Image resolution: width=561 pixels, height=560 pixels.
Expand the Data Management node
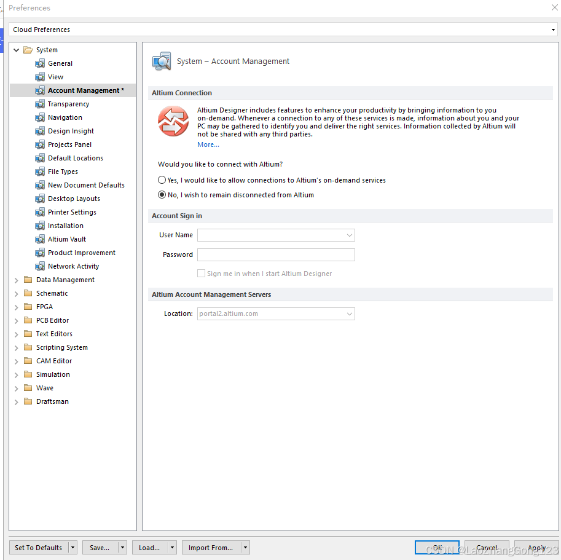click(x=16, y=280)
